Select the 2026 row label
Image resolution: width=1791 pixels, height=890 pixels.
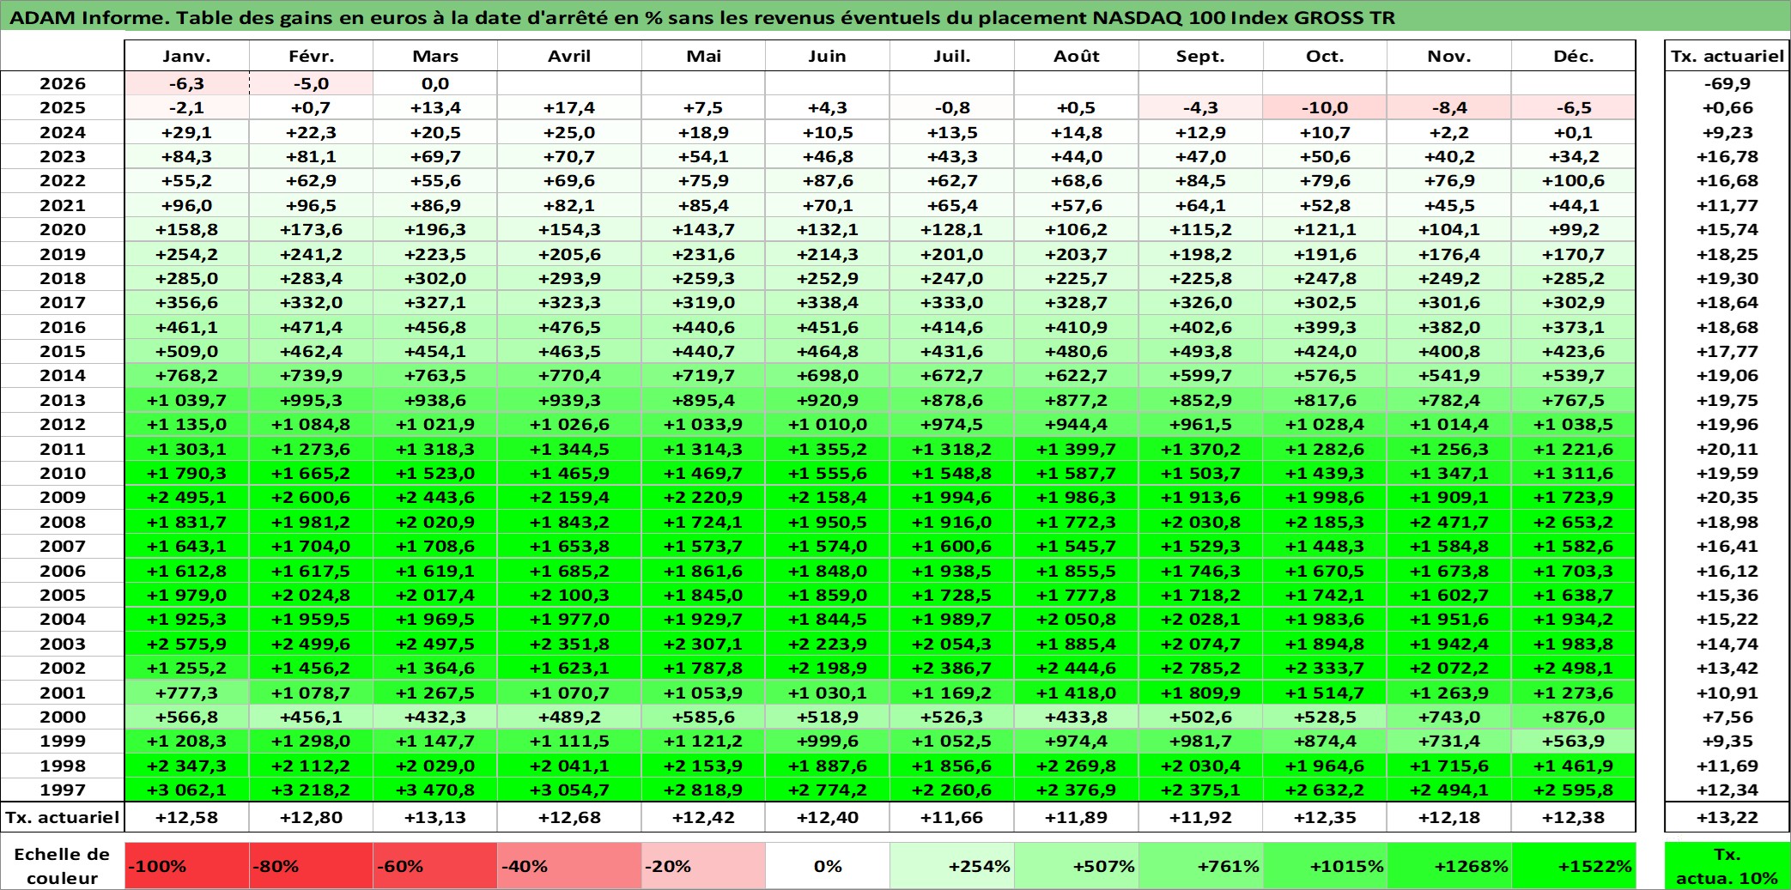click(x=63, y=83)
